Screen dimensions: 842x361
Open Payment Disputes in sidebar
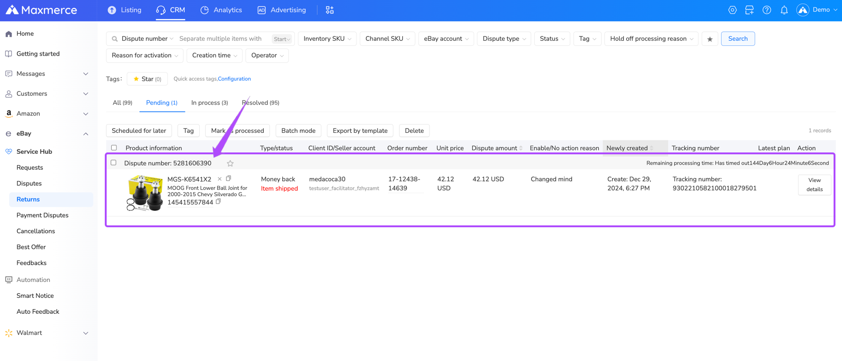tap(43, 215)
